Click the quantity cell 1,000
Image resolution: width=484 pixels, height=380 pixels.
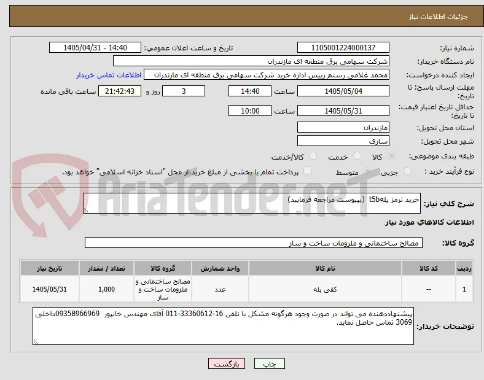[106, 289]
